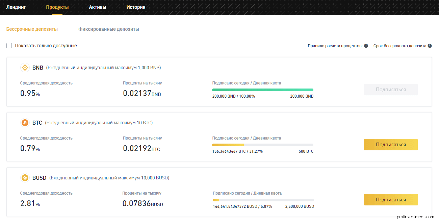Enable Показать только доступные checkbox
Image resolution: width=439 pixels, height=224 pixels.
9,46
